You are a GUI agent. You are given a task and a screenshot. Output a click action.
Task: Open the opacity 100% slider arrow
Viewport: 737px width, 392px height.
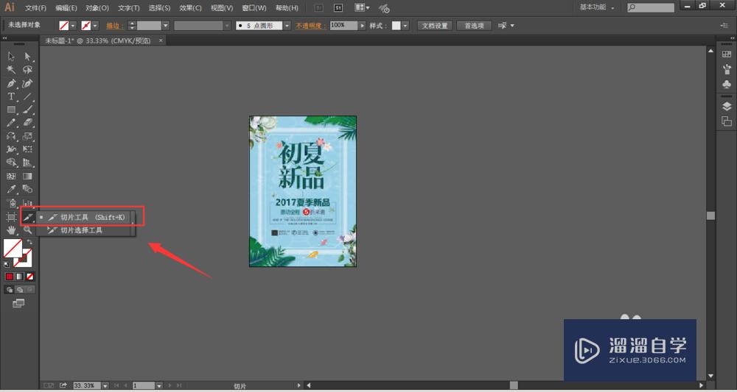pos(363,26)
